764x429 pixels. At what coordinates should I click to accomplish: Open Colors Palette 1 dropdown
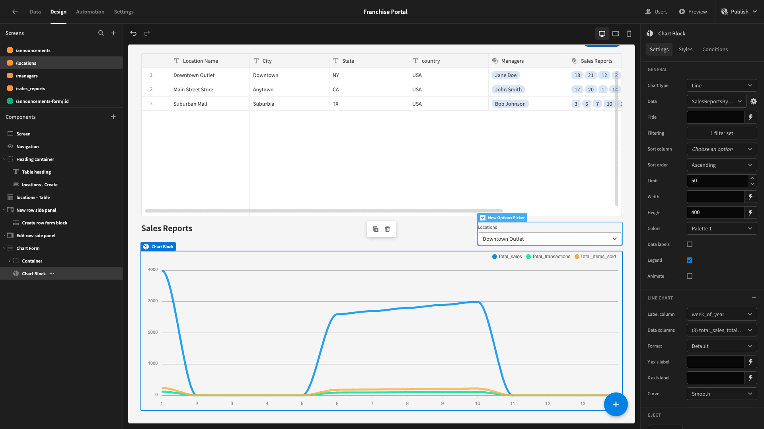click(x=722, y=228)
